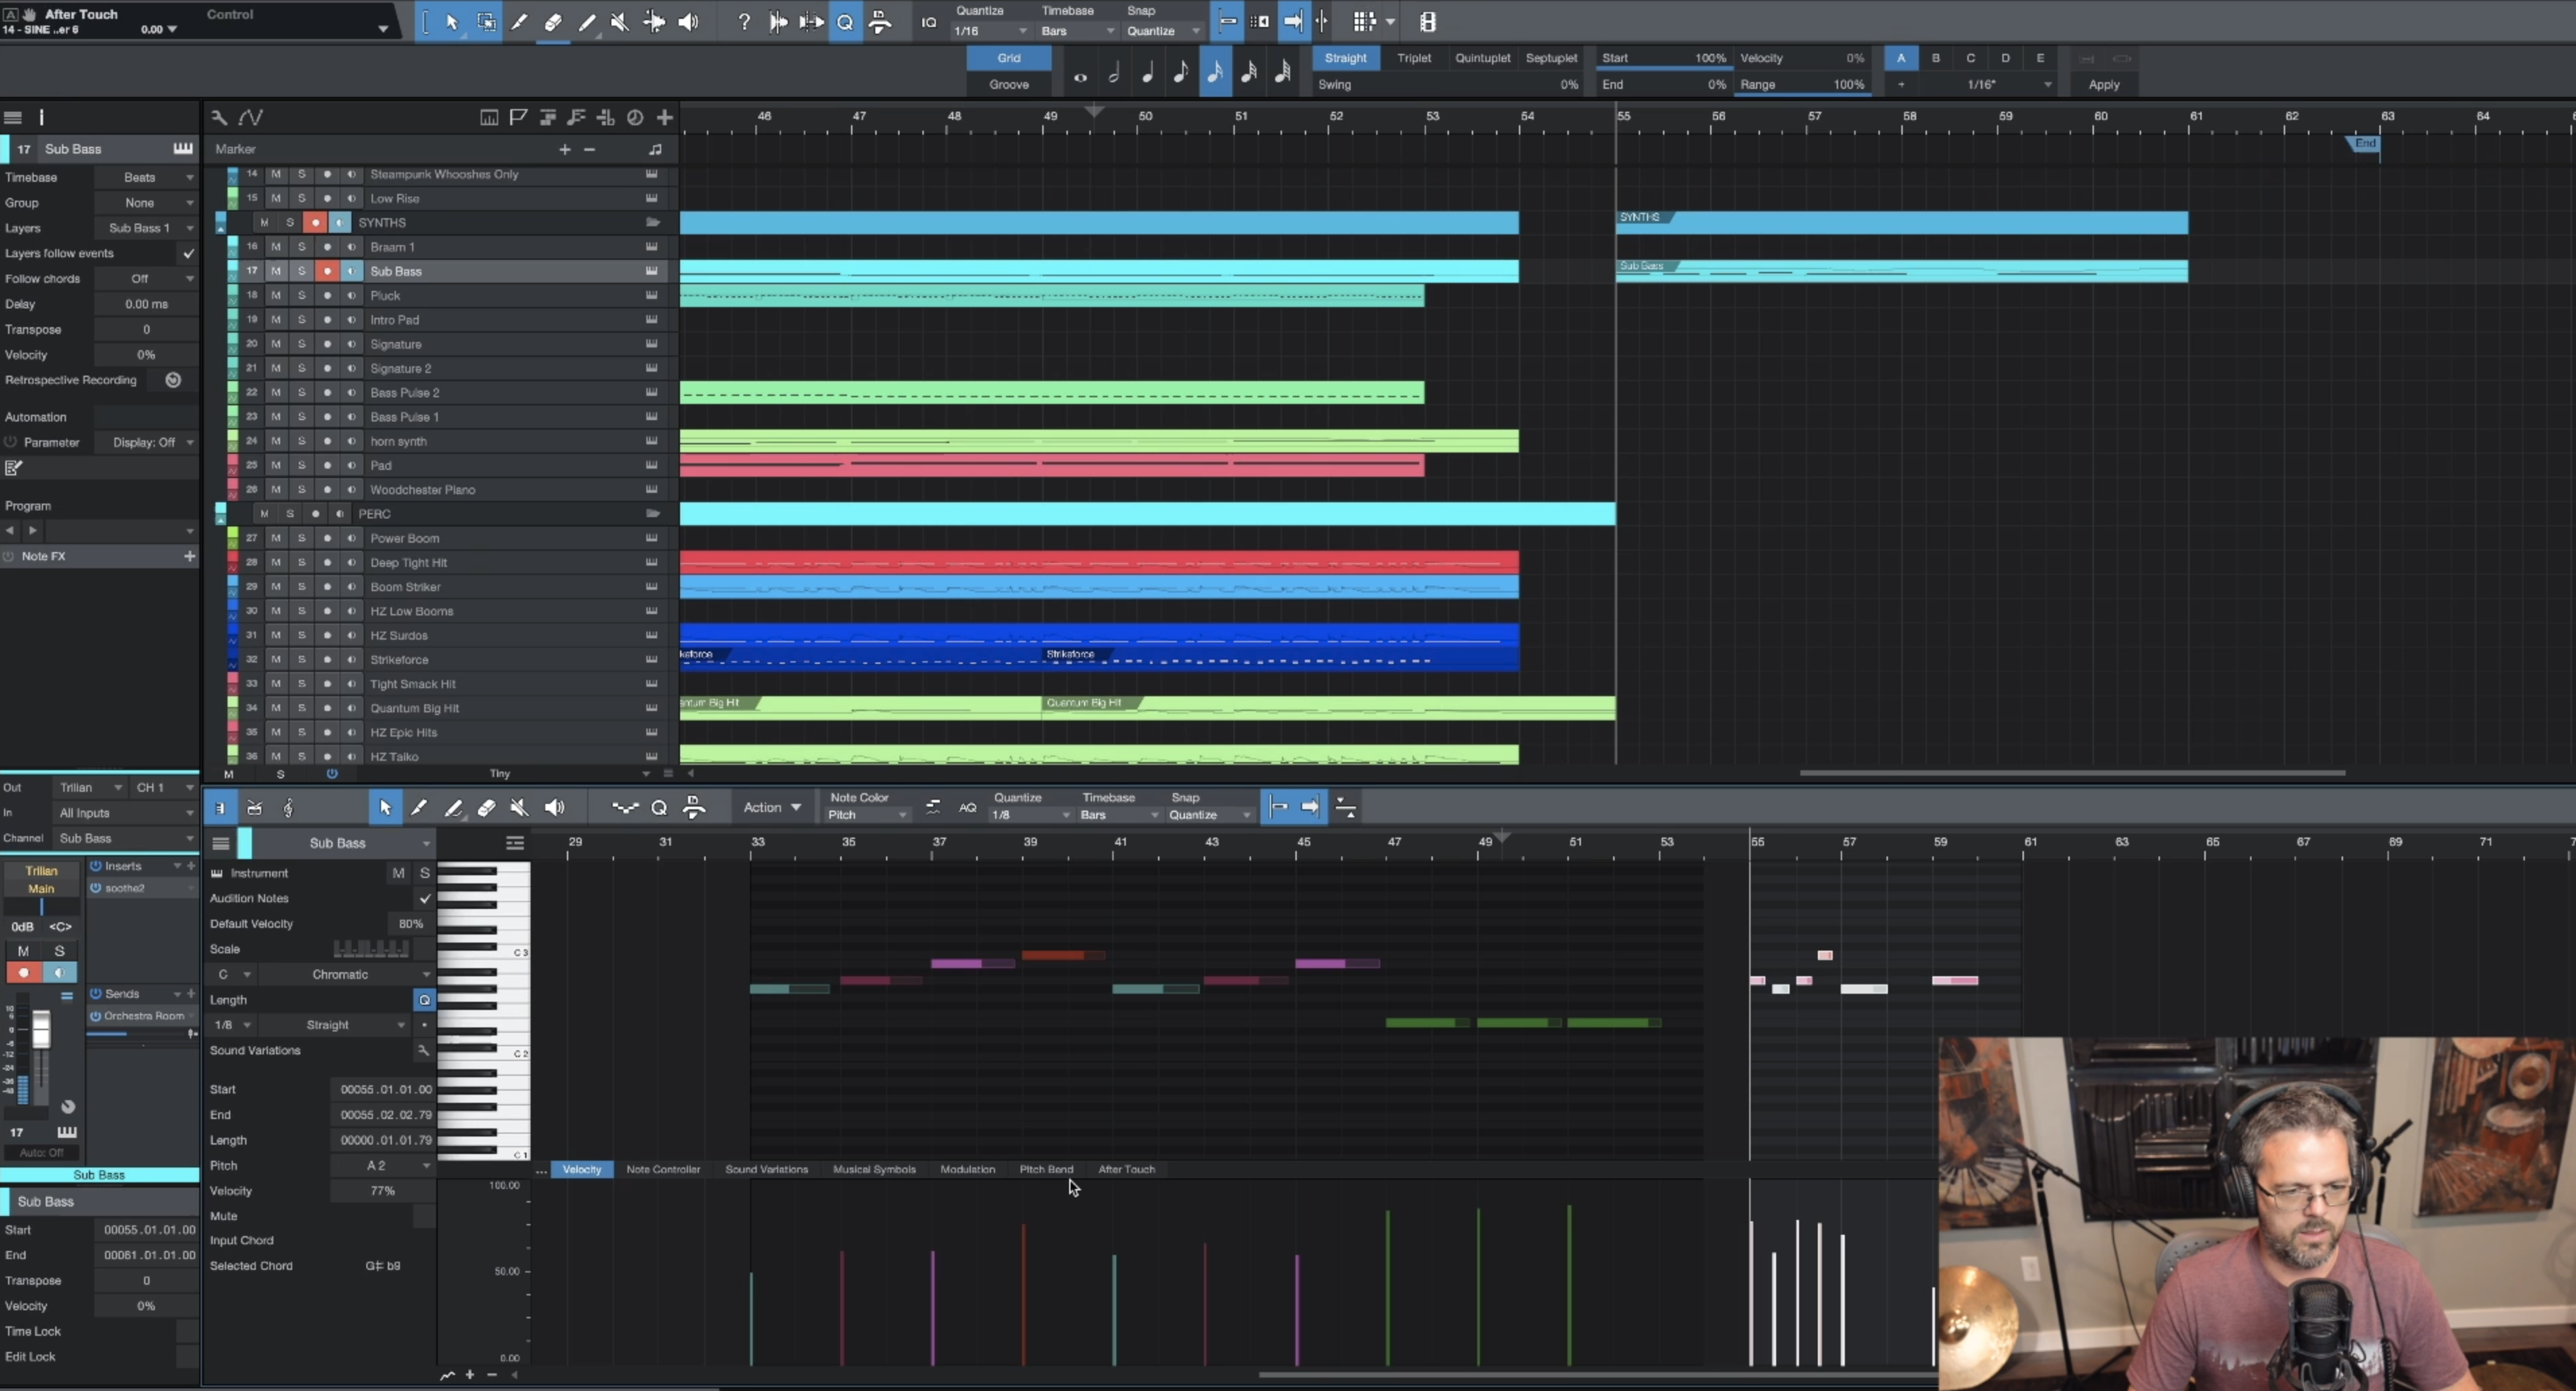Add a Note FX with the plus button
The width and height of the screenshot is (2576, 1391).
[189, 556]
